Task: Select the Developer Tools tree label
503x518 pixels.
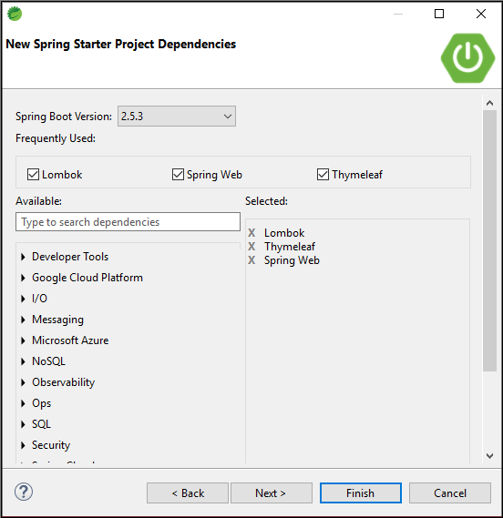Action: pos(70,257)
